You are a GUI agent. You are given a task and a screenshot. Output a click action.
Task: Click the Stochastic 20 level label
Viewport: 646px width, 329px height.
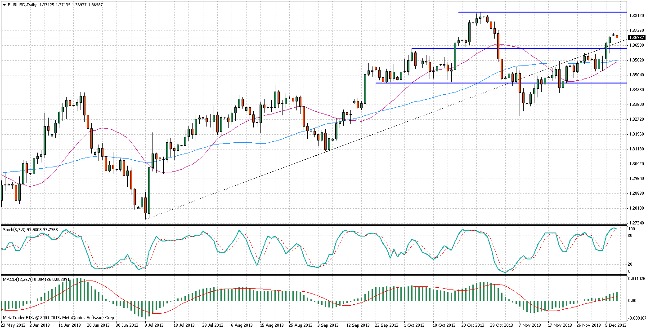631,264
